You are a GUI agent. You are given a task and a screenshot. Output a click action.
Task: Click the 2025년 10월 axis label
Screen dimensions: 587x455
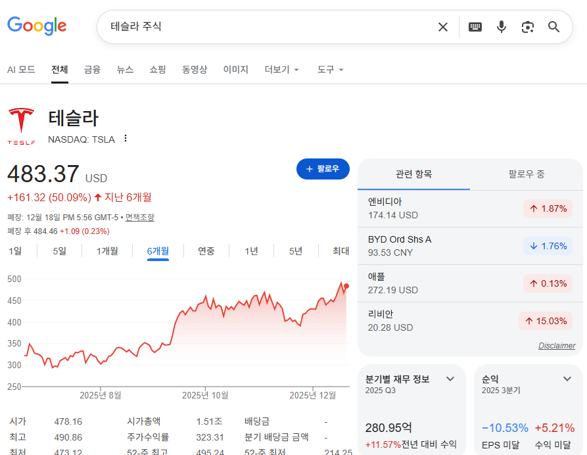click(205, 395)
